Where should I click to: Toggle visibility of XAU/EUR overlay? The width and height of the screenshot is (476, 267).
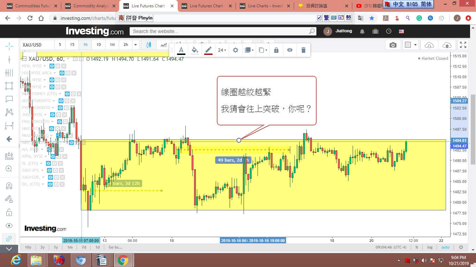click(51, 177)
